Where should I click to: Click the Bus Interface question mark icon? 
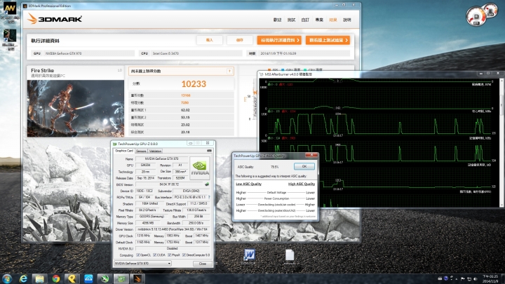(209, 197)
